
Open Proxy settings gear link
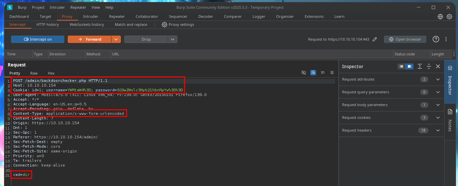point(178,25)
